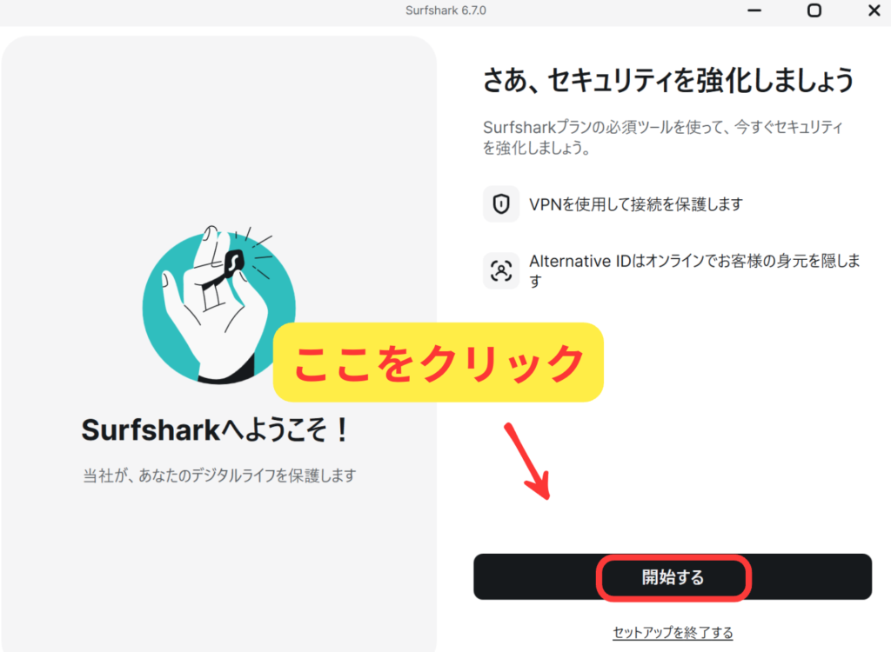
Task: Click the black start bar left of the red outline
Action: pyautogui.click(x=535, y=577)
